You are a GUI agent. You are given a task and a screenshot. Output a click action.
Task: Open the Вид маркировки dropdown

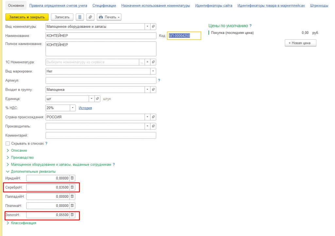153,71
